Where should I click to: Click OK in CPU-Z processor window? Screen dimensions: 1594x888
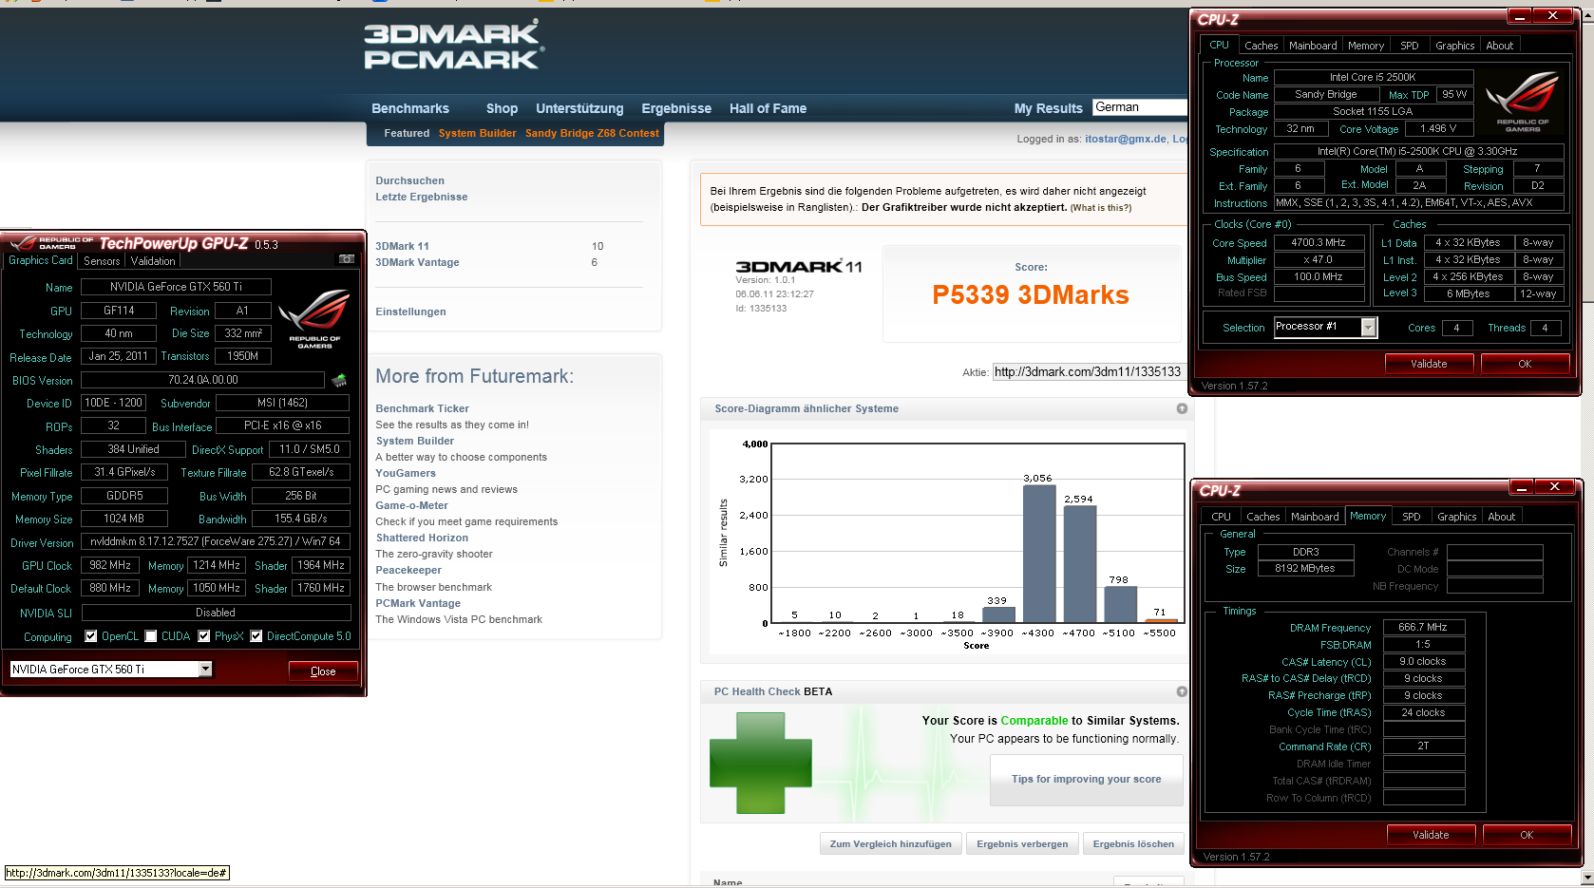click(1525, 364)
